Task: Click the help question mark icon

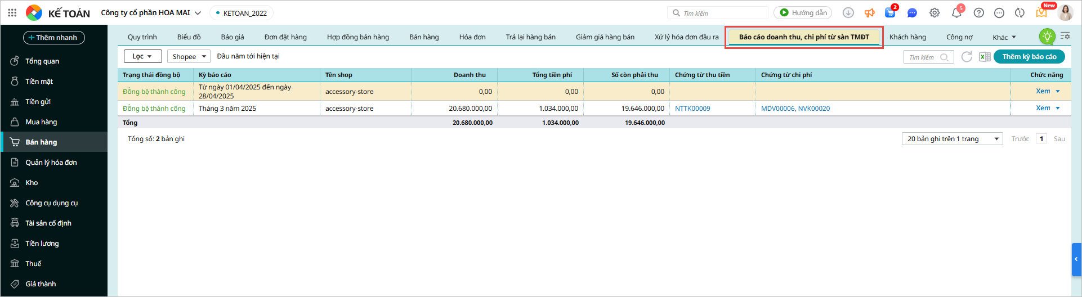Action: coord(979,13)
